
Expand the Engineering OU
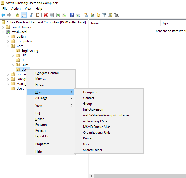pyautogui.click(x=13, y=51)
